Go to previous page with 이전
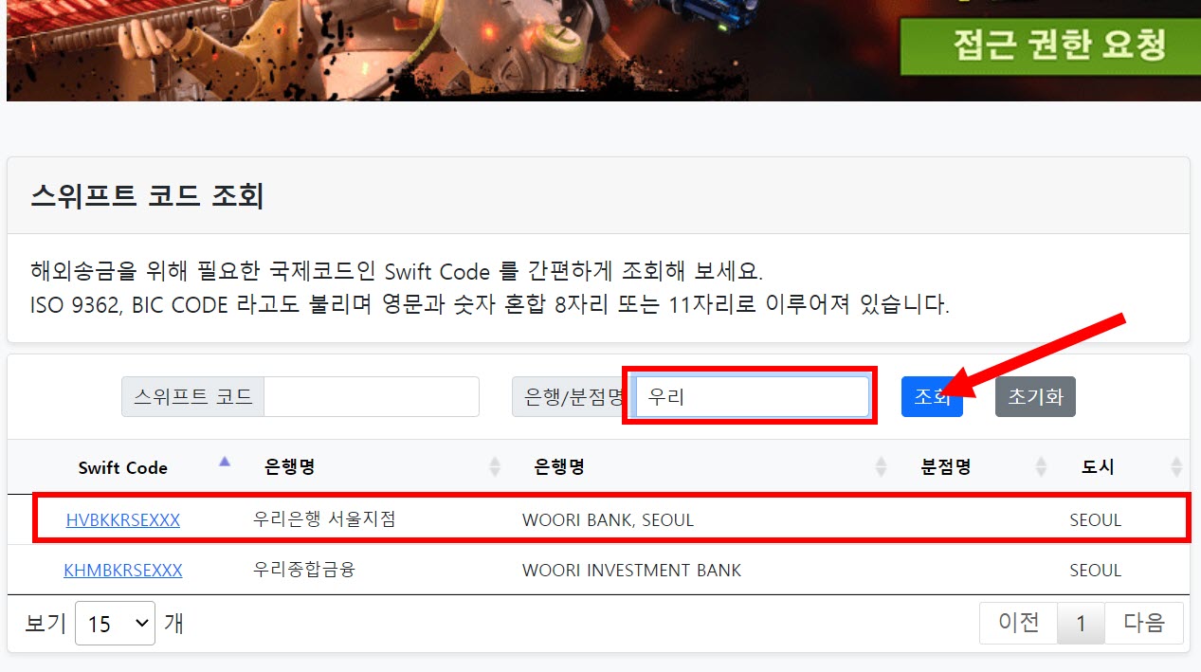 pos(1019,623)
